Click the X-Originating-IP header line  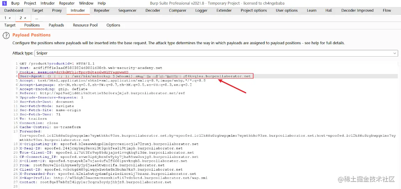point(109,144)
